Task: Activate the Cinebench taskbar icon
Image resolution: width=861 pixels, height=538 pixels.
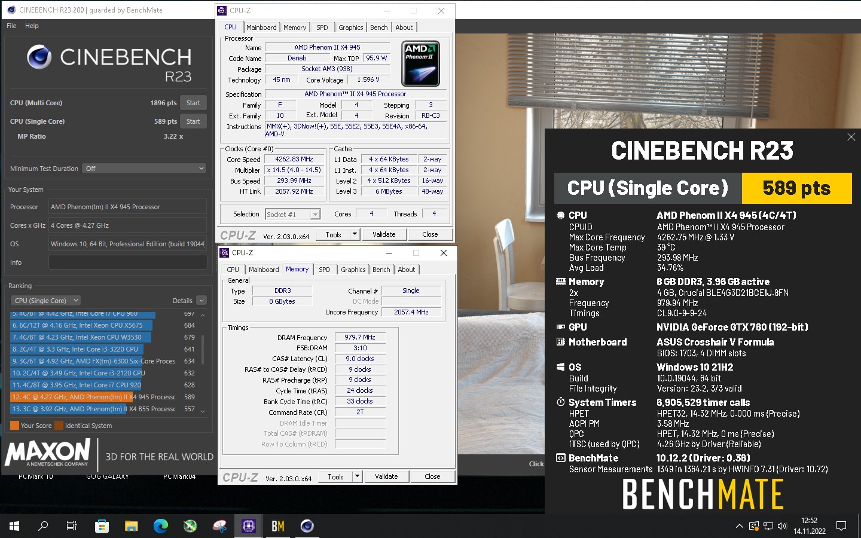Action: pyautogui.click(x=307, y=526)
